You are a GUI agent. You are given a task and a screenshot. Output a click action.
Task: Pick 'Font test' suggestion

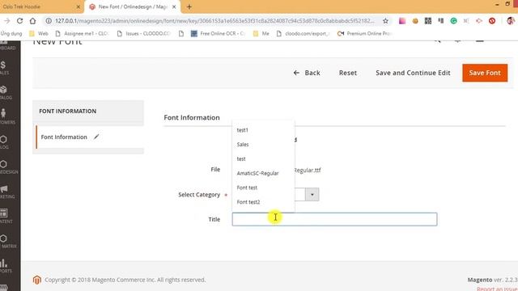[x=247, y=188]
